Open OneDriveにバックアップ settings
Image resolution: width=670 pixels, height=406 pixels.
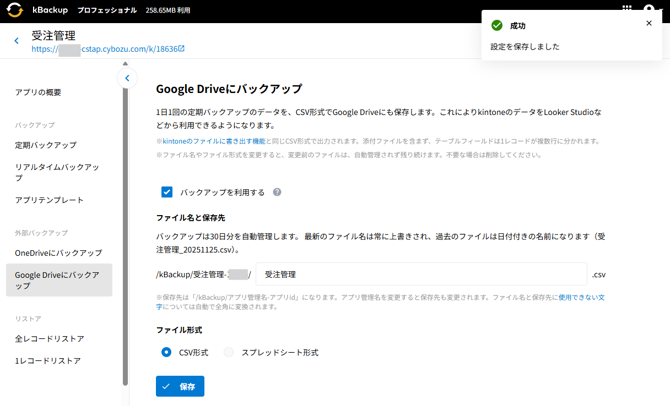tap(58, 253)
